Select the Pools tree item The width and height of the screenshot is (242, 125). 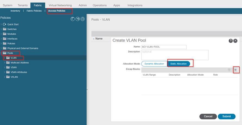pyautogui.click(x=10, y=53)
